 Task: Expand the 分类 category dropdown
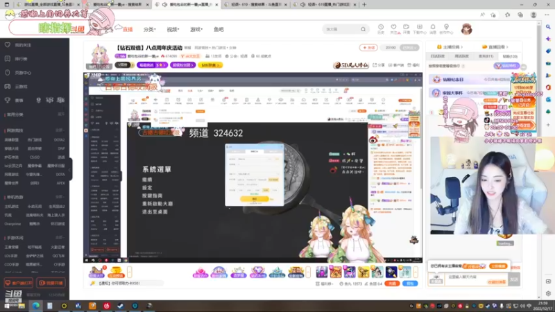point(149,29)
